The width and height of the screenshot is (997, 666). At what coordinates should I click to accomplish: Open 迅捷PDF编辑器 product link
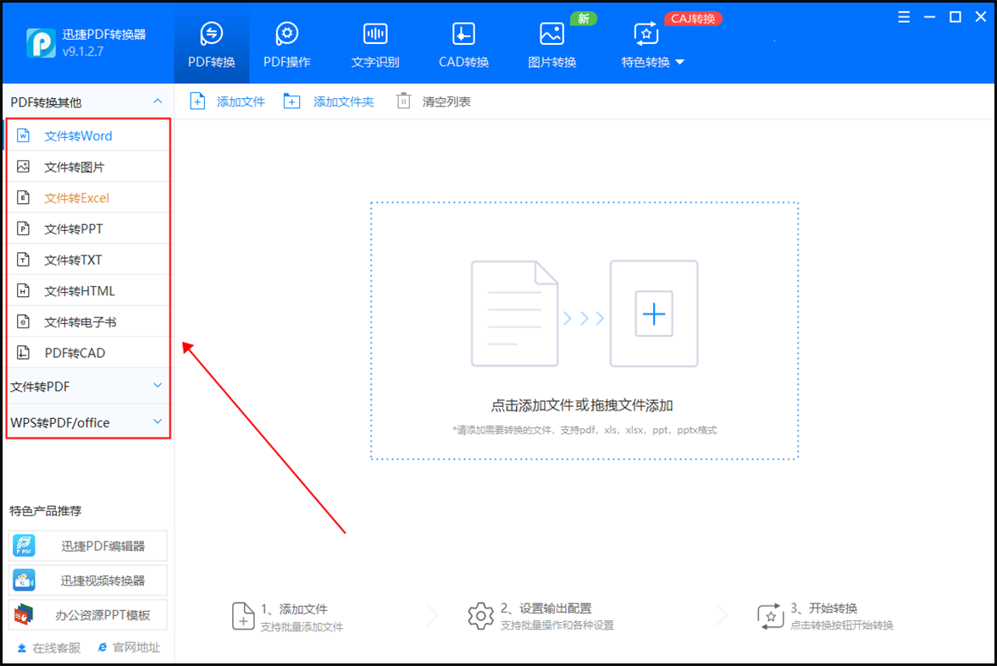tap(88, 546)
